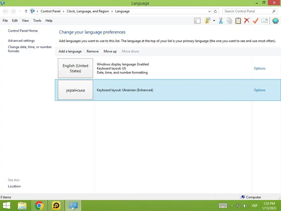
Task: Expand the address bar history dropdown
Action: click(x=209, y=12)
